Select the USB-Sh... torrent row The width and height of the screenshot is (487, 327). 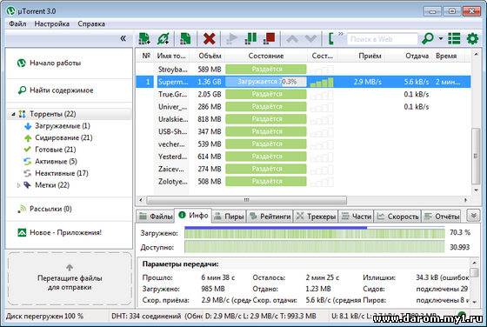[x=303, y=131]
